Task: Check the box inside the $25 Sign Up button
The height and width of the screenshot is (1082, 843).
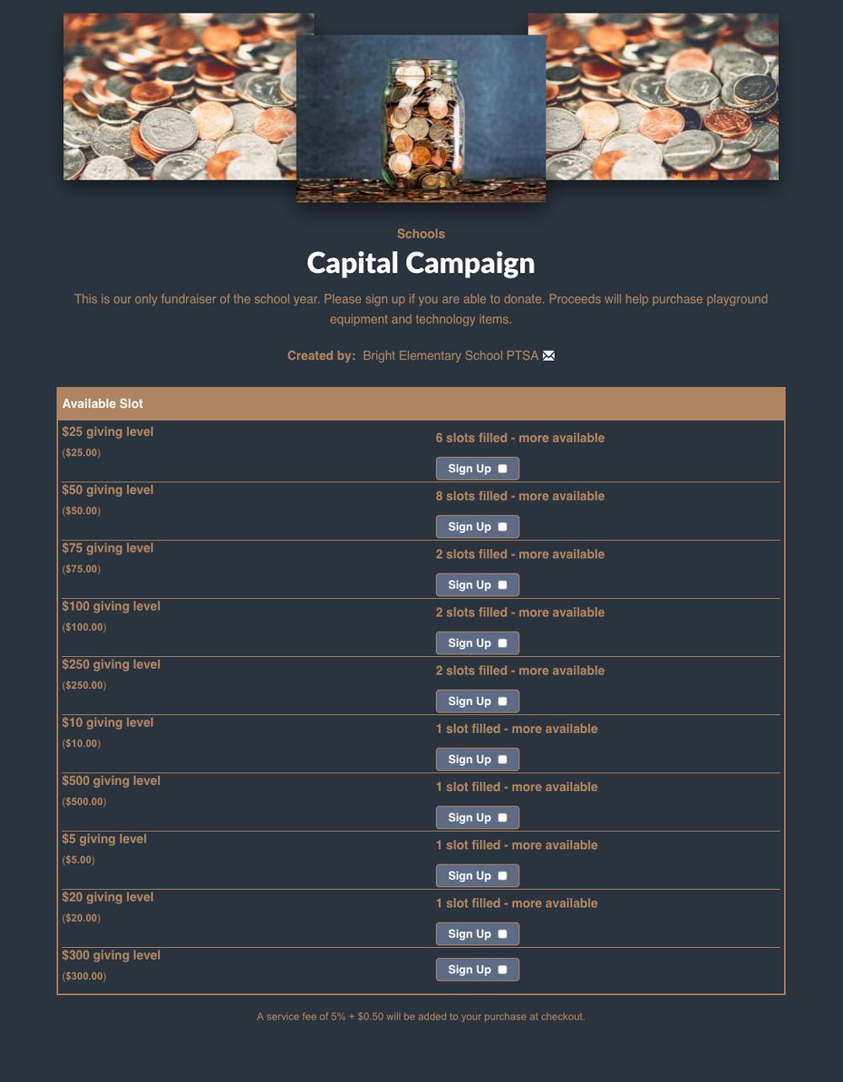Action: click(502, 468)
